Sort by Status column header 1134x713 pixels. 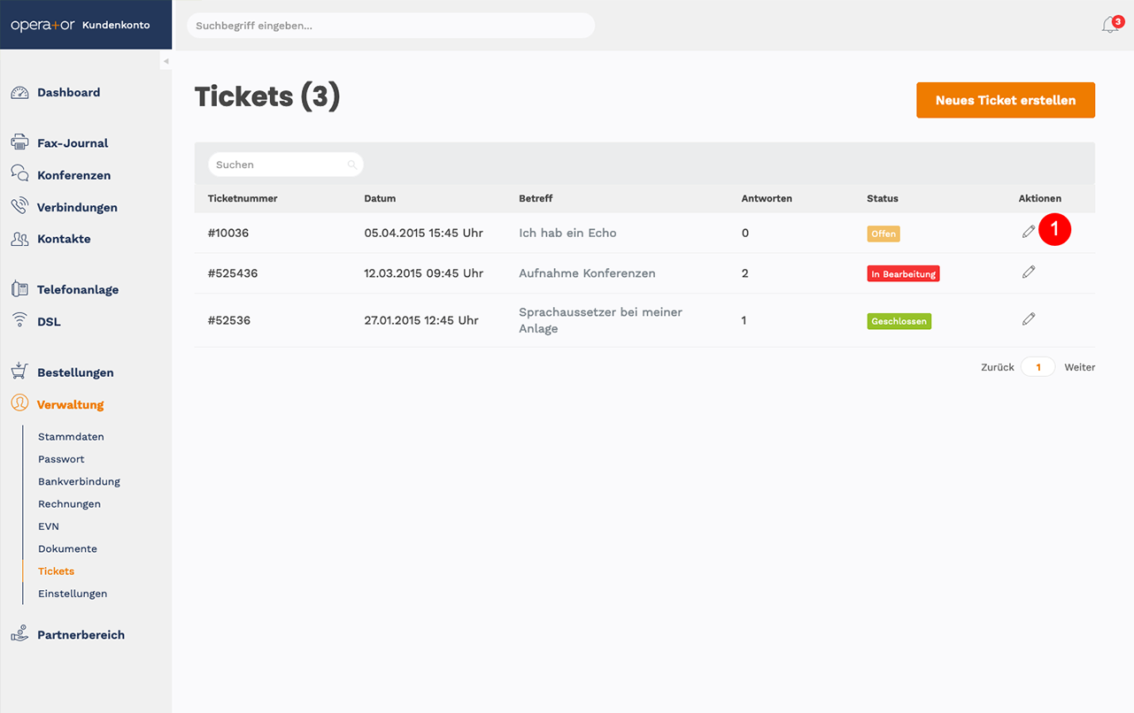[x=883, y=198]
